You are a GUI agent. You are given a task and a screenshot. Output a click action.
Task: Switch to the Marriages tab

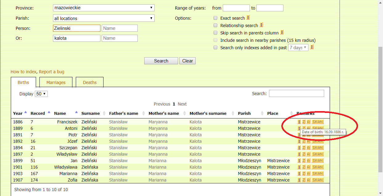[x=56, y=82]
